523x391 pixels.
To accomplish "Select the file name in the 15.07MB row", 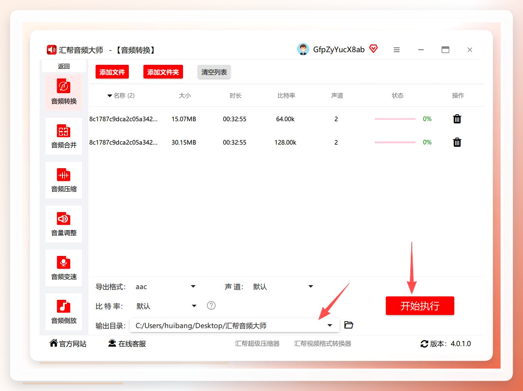I will point(123,119).
